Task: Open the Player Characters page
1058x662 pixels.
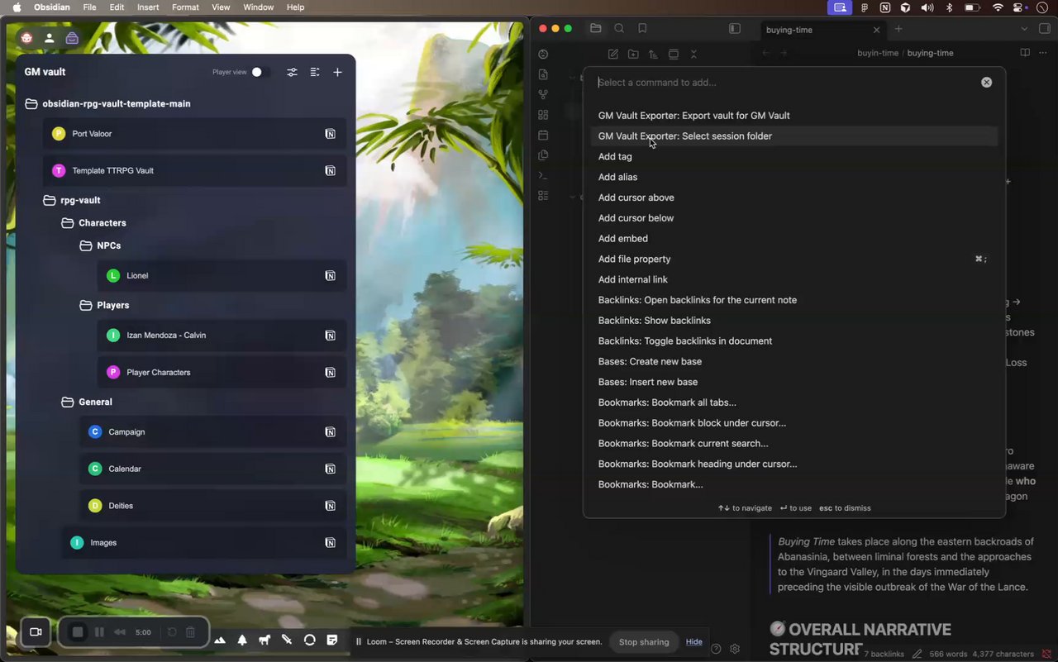Action: pyautogui.click(x=222, y=373)
